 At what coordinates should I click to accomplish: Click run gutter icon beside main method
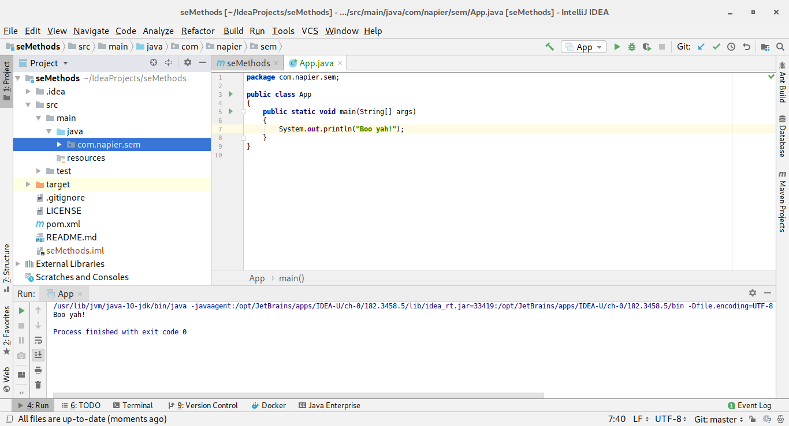click(230, 111)
